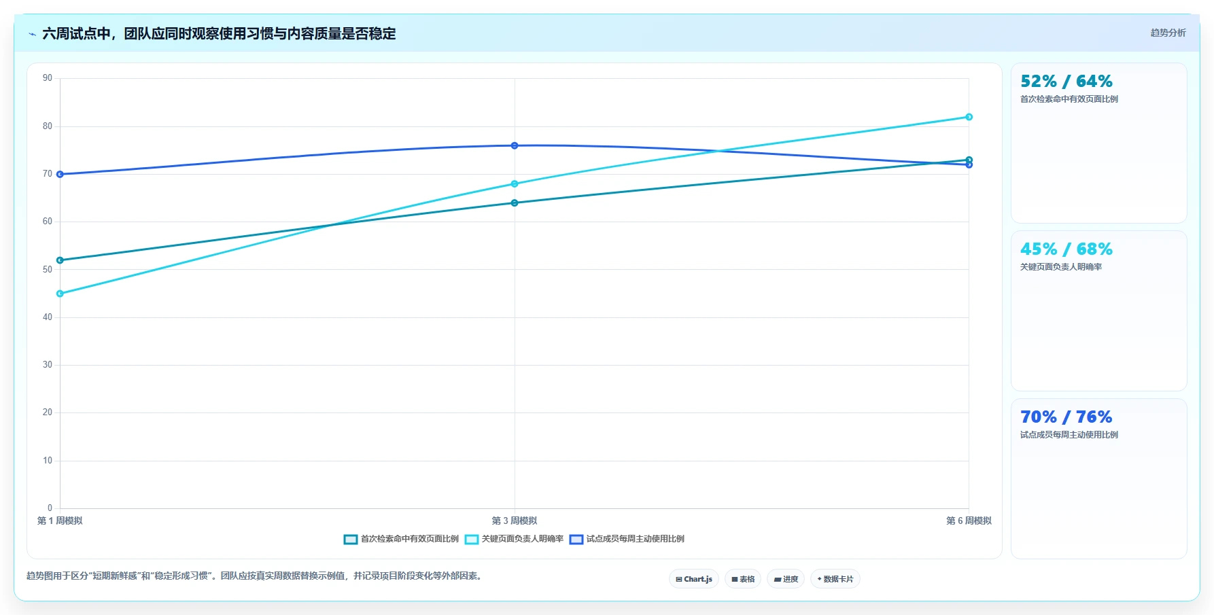
Task: Click 首次检索命中有效页面比例 label in stat card
Action: coord(1069,99)
